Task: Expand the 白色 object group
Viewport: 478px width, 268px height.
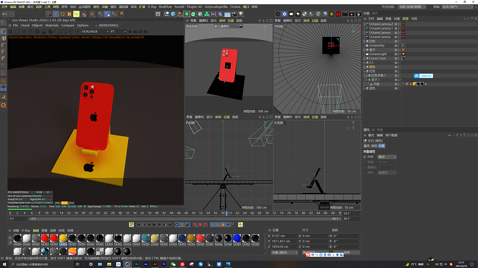Action: 364,41
